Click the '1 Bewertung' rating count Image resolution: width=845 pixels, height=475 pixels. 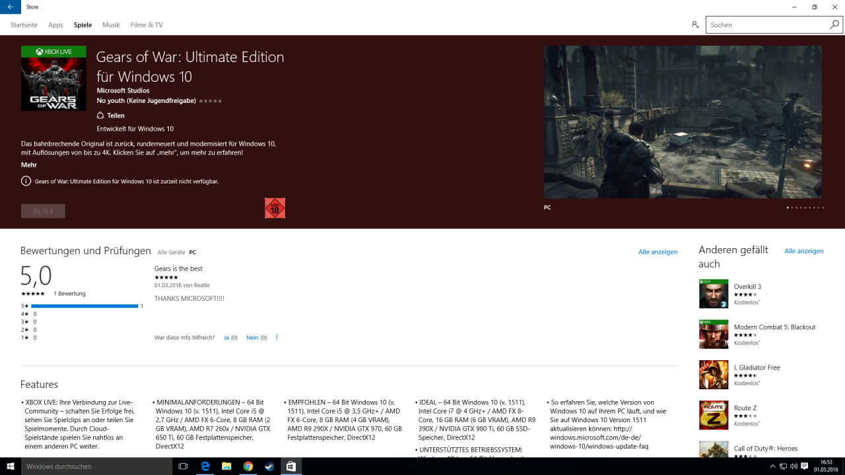point(69,294)
